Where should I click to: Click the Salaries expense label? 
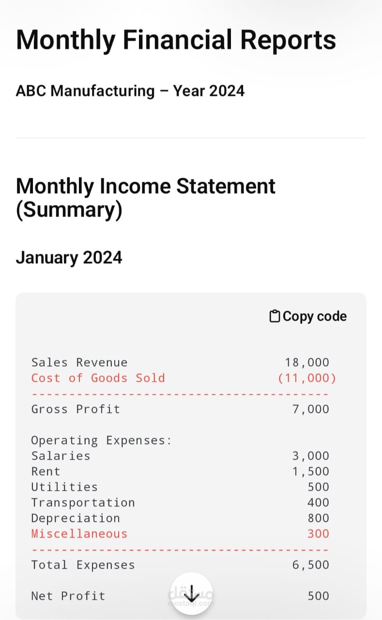61,456
